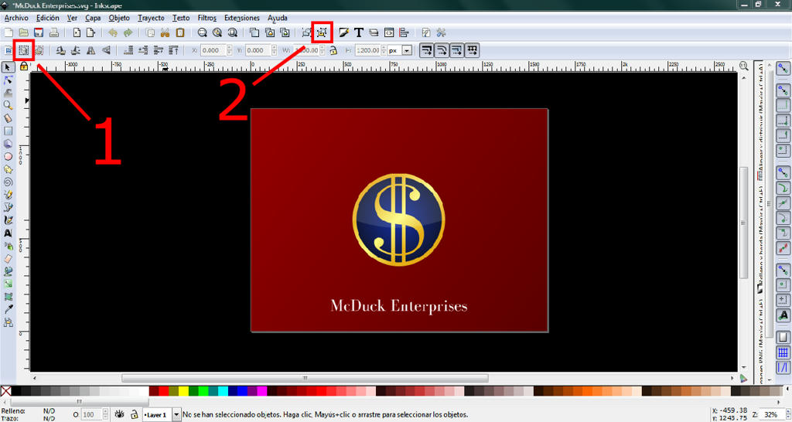The height and width of the screenshot is (422, 792).
Task: Cut selection with scissors icon
Action: [165, 32]
